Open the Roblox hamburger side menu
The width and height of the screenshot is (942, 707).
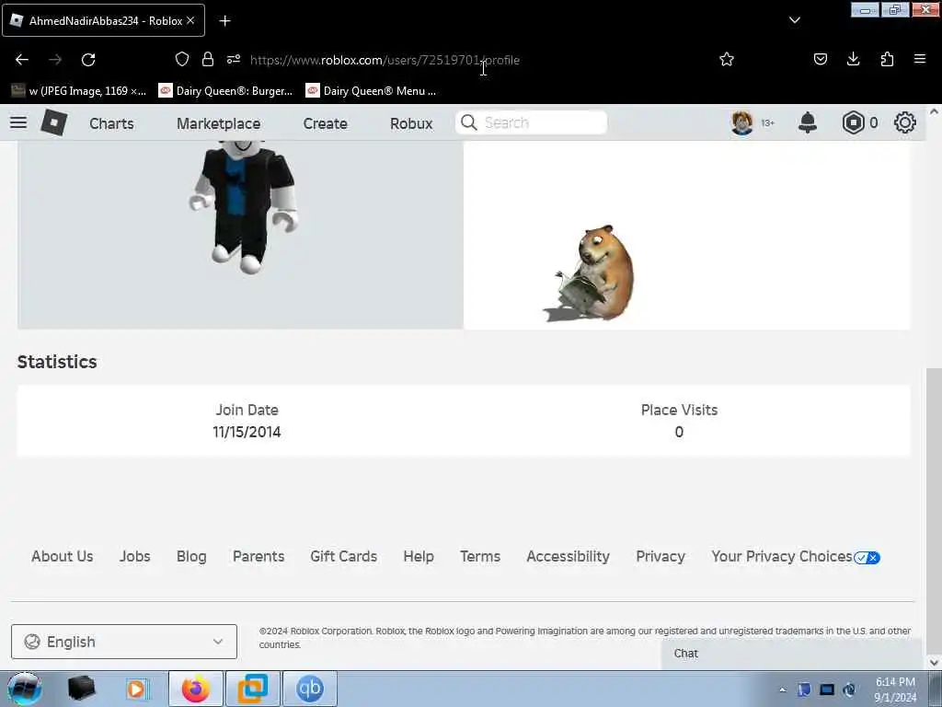(18, 122)
